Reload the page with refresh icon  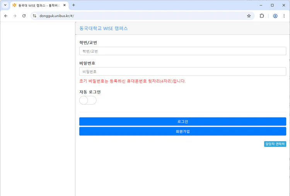tap(24, 16)
